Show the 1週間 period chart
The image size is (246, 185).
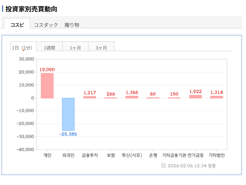pyautogui.click(x=49, y=48)
